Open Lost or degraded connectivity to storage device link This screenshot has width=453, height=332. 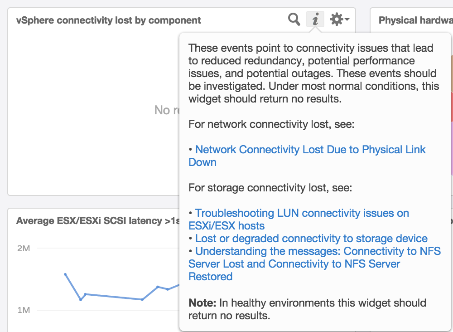click(x=311, y=239)
